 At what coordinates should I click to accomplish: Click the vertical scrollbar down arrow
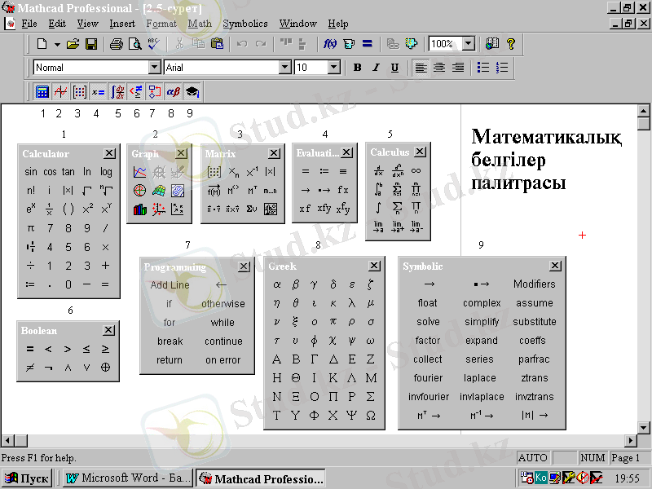tap(644, 430)
